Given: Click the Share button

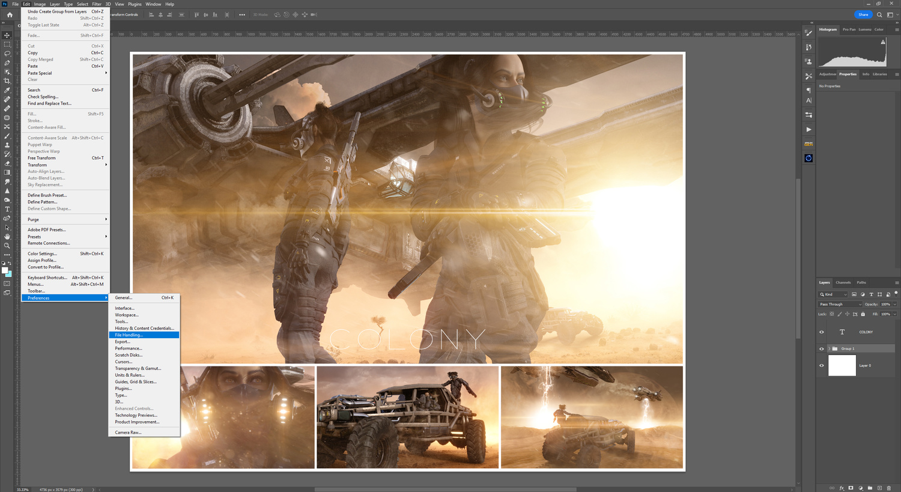Looking at the screenshot, I should pyautogui.click(x=863, y=14).
